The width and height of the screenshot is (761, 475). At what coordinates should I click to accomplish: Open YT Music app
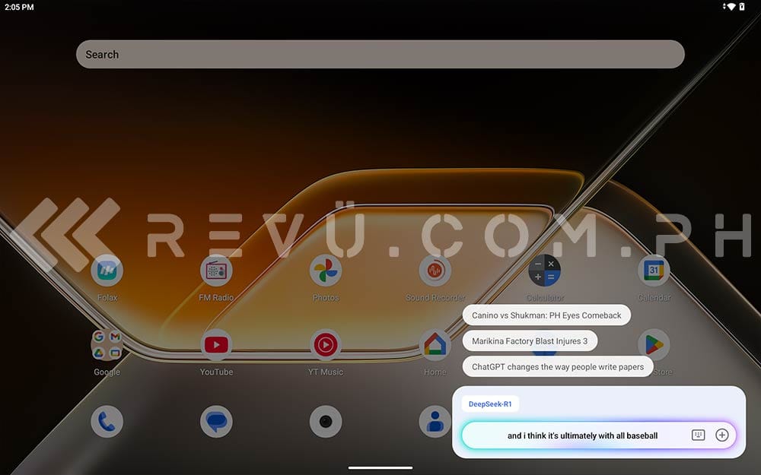pyautogui.click(x=326, y=344)
